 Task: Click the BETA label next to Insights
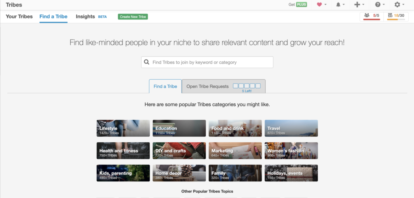click(x=102, y=17)
